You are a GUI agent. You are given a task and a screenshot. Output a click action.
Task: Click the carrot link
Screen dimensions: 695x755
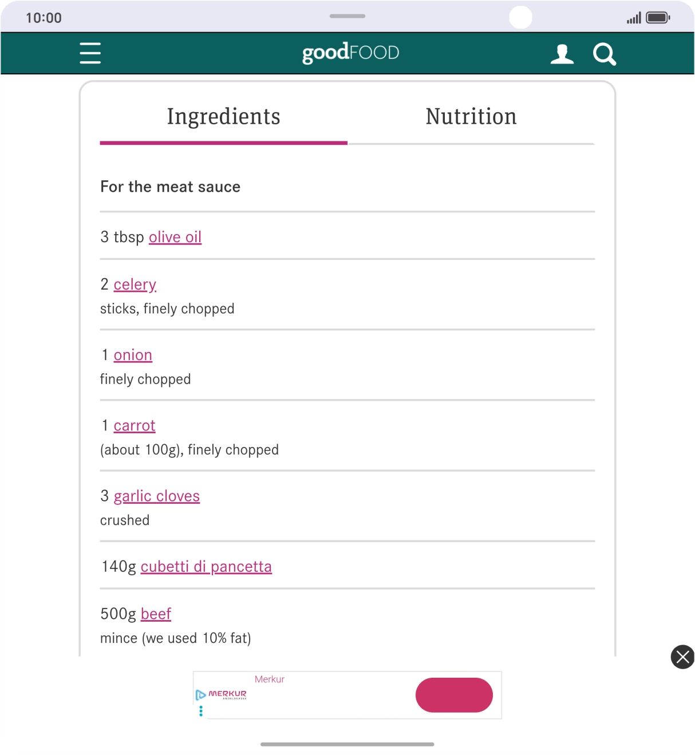(x=135, y=425)
